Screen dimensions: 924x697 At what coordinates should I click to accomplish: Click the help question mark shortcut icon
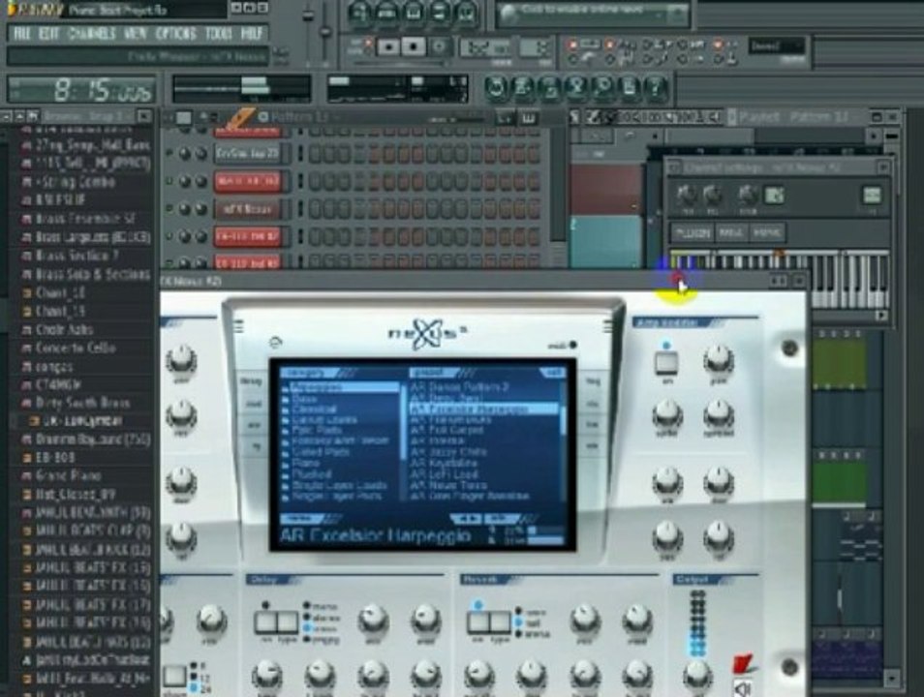tap(655, 88)
